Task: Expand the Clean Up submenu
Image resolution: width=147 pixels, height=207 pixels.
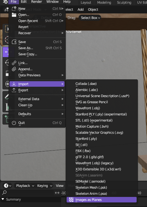Action: click(x=37, y=105)
